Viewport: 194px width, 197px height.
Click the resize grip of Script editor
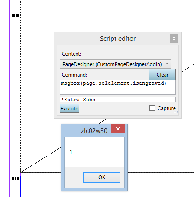point(175,113)
